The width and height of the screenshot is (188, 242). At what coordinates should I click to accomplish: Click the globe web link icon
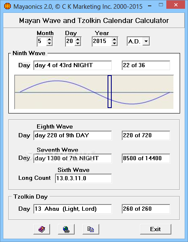tap(66, 229)
